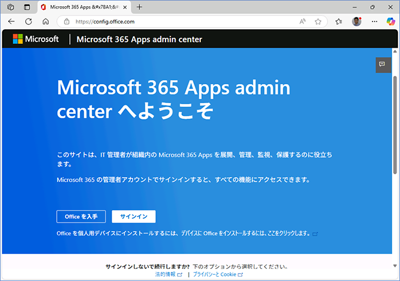Screen dimensions: 400x281
Task: Open the プライバシーと Cookie link
Action: 218,274
